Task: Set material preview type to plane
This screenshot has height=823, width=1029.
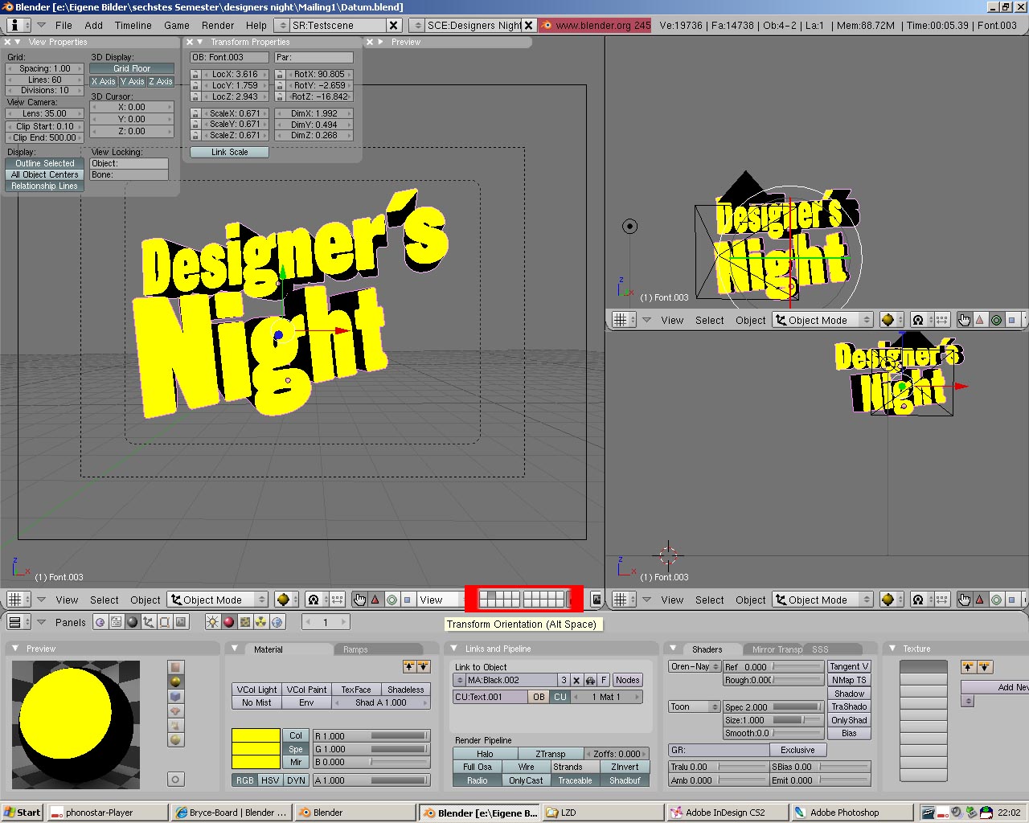Action: [x=175, y=667]
